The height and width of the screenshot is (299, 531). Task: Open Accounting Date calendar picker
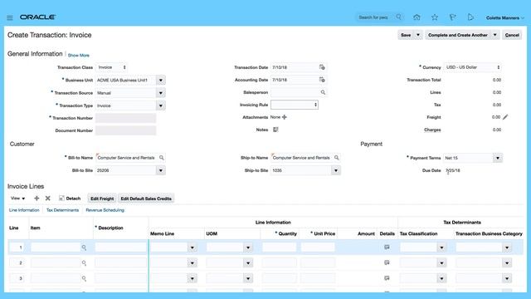(x=322, y=80)
